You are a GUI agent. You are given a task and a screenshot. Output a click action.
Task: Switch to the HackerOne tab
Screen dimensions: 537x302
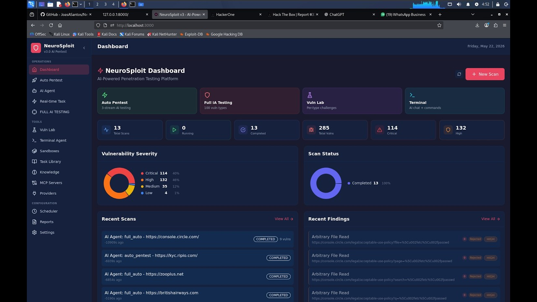pyautogui.click(x=236, y=14)
